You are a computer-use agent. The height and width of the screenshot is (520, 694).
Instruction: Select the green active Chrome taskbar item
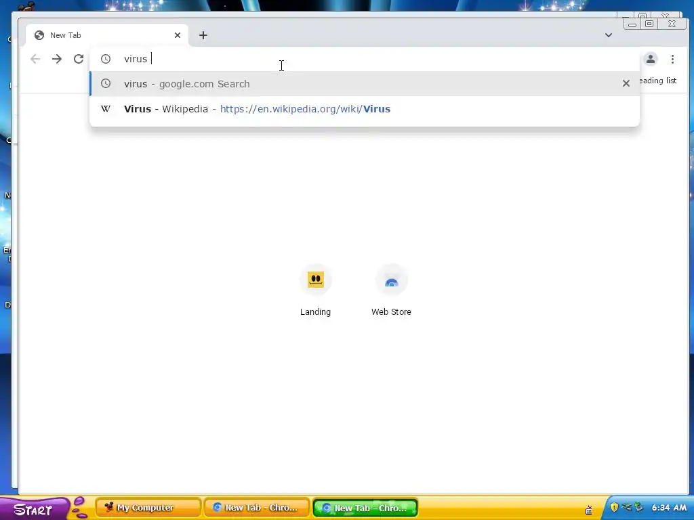(365, 508)
